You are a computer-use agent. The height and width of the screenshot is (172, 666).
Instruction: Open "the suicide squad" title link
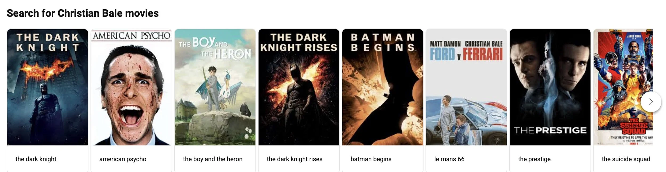coord(626,159)
